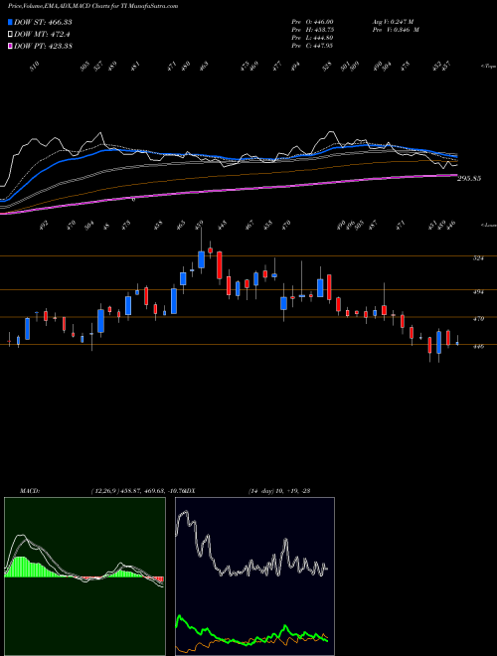
Task: Click the Avg V: 0.247 M value
Action: coord(393,22)
